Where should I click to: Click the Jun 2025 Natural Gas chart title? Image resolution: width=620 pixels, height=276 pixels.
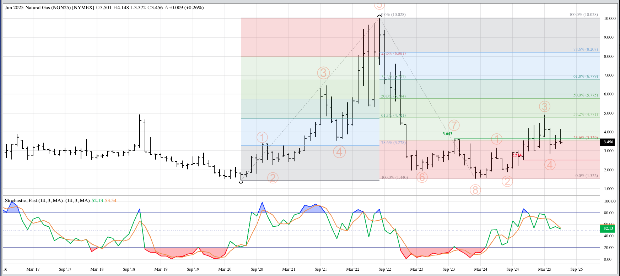49,7
